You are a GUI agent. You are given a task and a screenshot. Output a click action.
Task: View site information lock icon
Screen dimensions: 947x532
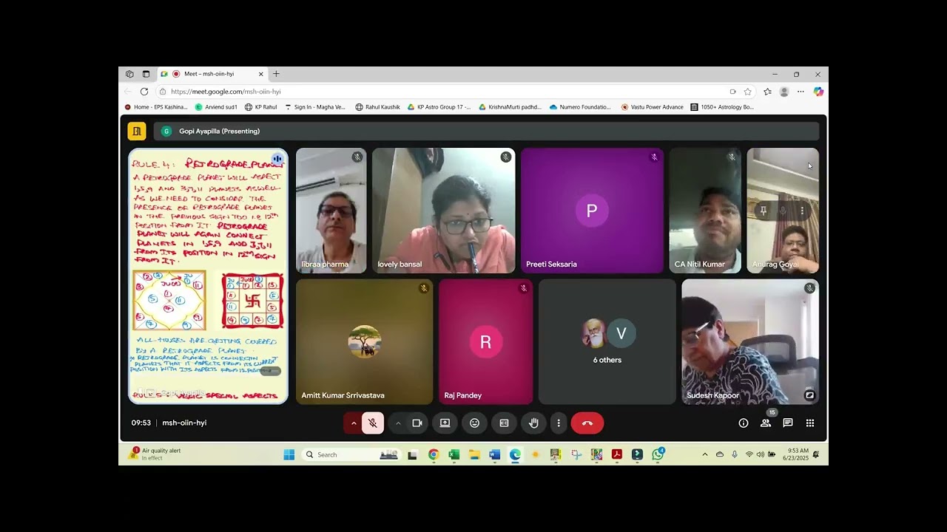tap(162, 92)
